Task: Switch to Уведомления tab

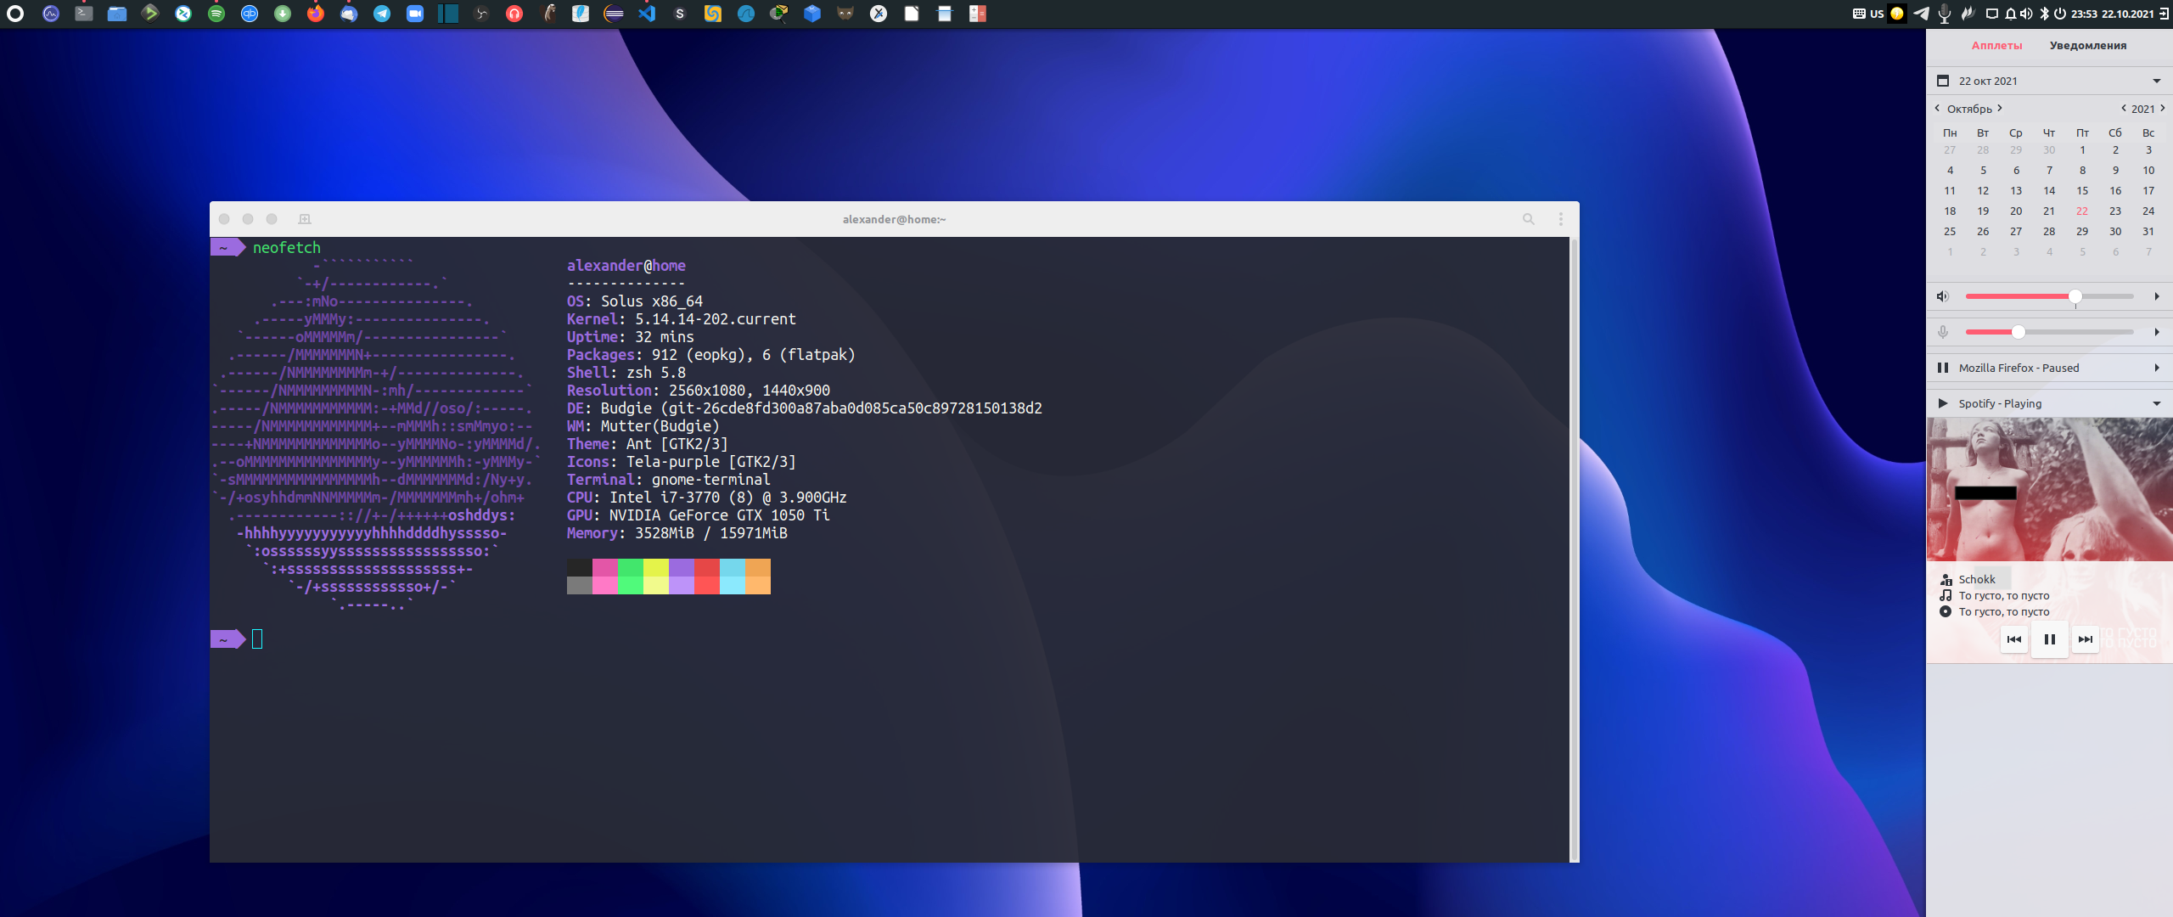Action: click(2087, 46)
